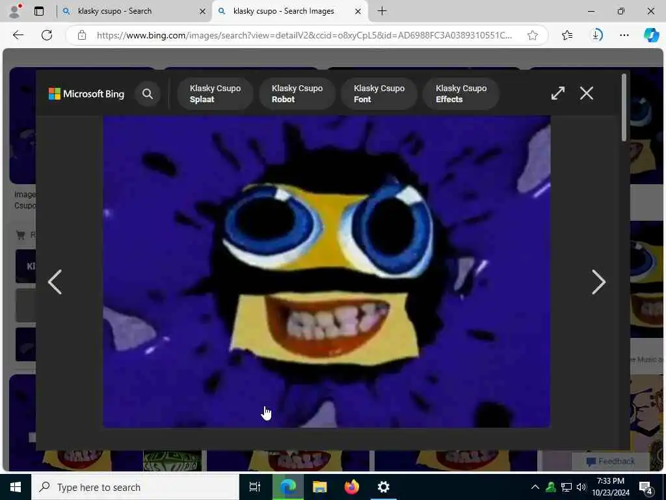Refresh the current page

[47, 35]
